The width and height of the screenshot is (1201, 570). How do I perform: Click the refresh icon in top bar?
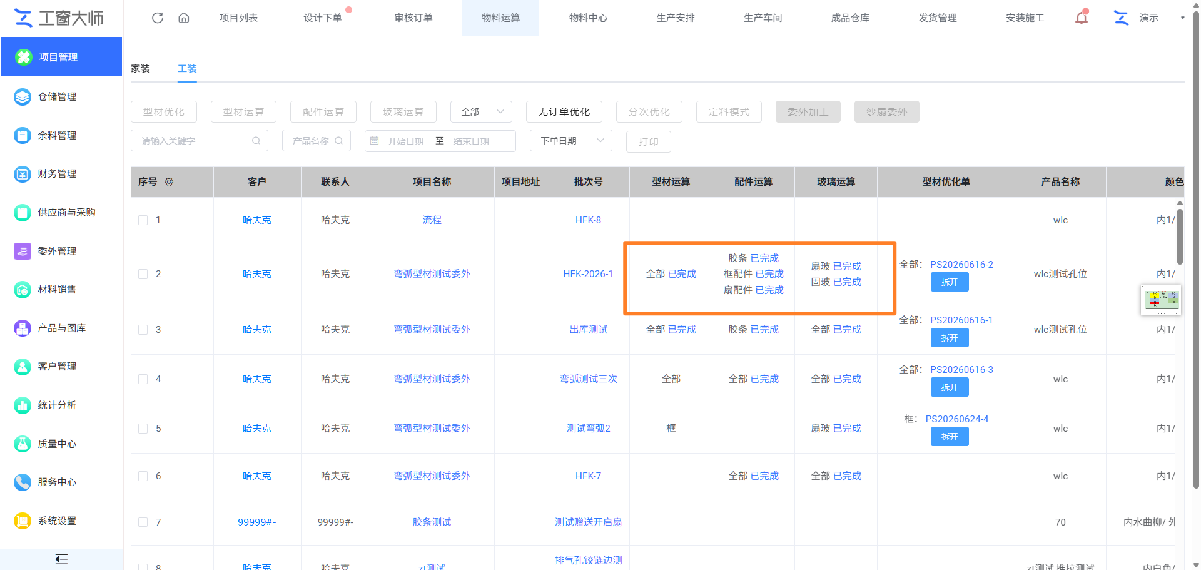[x=158, y=18]
